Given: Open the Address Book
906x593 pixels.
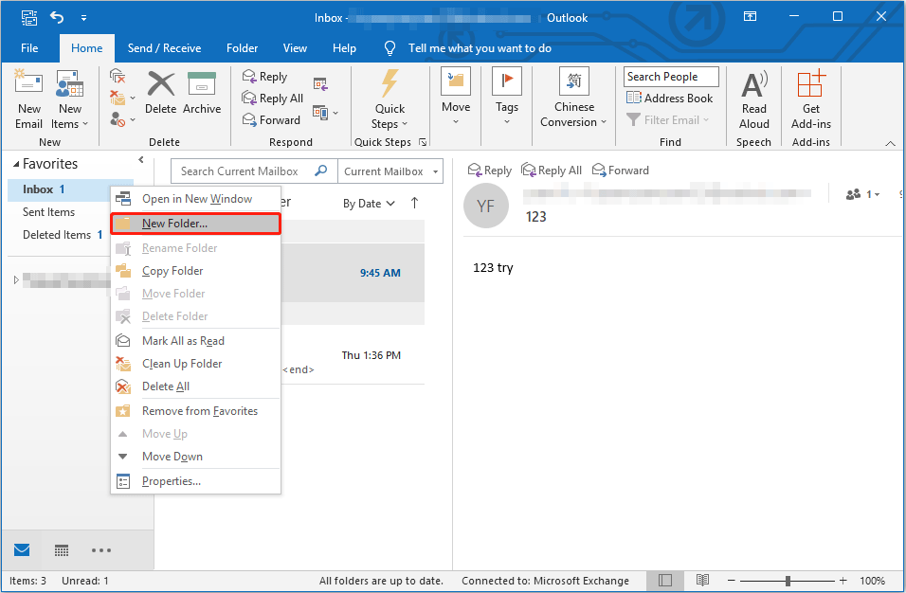Looking at the screenshot, I should (x=670, y=98).
